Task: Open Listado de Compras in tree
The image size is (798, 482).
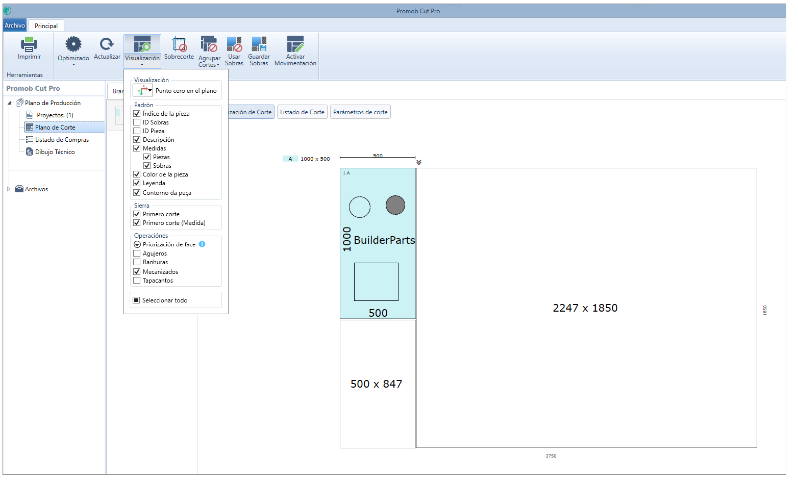Action: click(x=62, y=140)
